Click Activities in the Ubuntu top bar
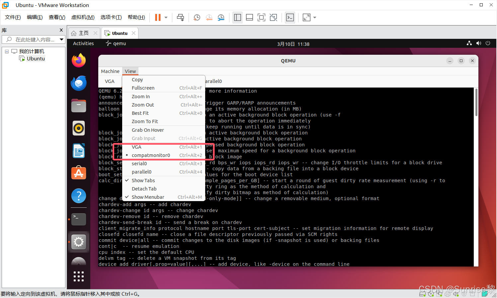Image resolution: width=497 pixels, height=298 pixels. coord(83,43)
